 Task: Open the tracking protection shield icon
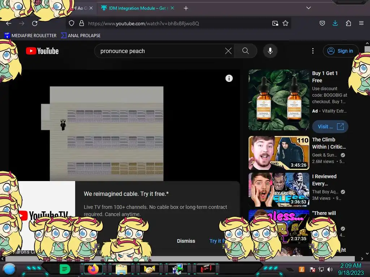[x=72, y=23]
